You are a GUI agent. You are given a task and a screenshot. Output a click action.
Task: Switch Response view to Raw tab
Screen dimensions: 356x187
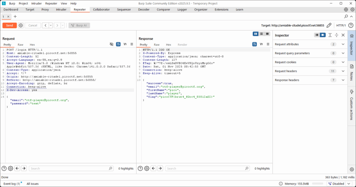(156, 45)
